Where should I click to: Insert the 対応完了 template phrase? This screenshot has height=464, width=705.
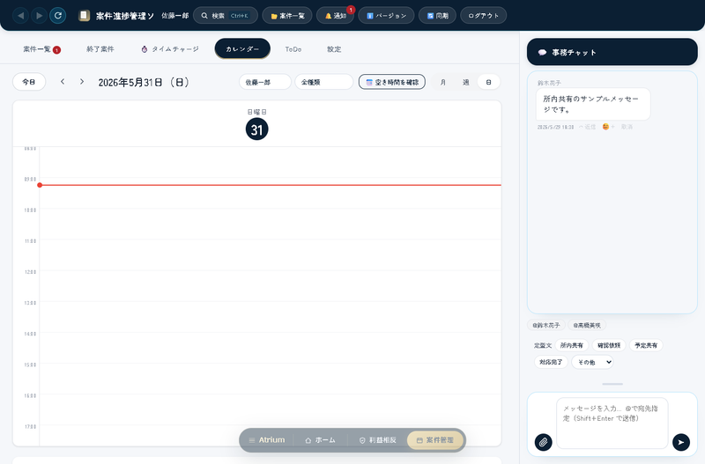tap(551, 362)
